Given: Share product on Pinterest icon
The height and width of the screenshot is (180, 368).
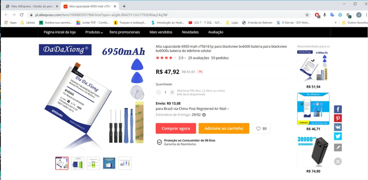Looking at the screenshot, I should (338, 118).
